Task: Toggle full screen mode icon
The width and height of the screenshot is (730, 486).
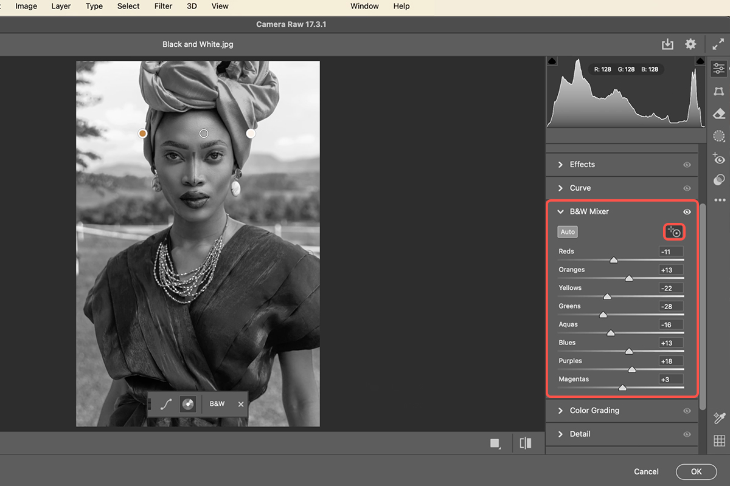Action: pos(718,44)
